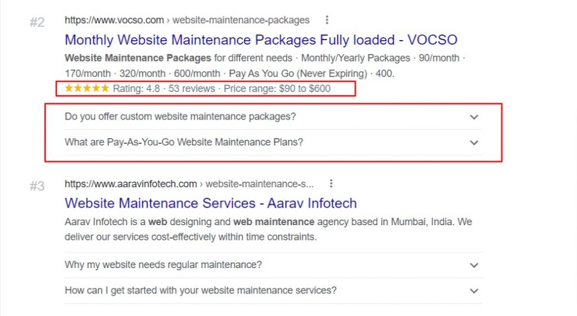Open the three-dot menu beside the vocso.com URL

[x=327, y=20]
